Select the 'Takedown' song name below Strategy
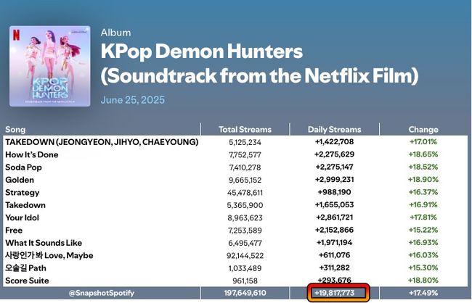This screenshot has width=472, height=303. coord(25,205)
